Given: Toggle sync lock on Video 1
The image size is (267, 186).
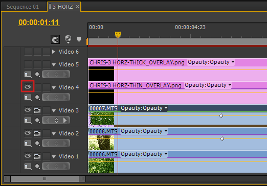Looking at the screenshot, I should coord(37,156).
